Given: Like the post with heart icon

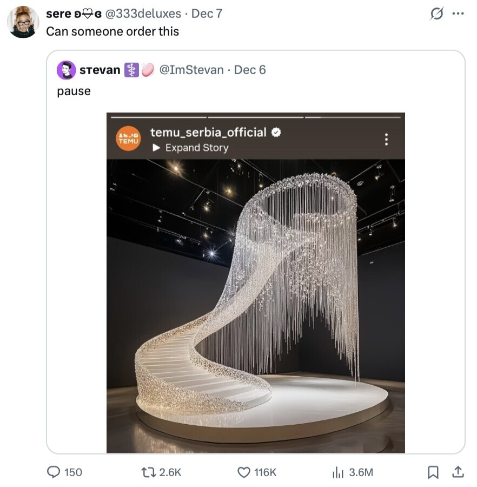Looking at the screenshot, I should point(244,472).
